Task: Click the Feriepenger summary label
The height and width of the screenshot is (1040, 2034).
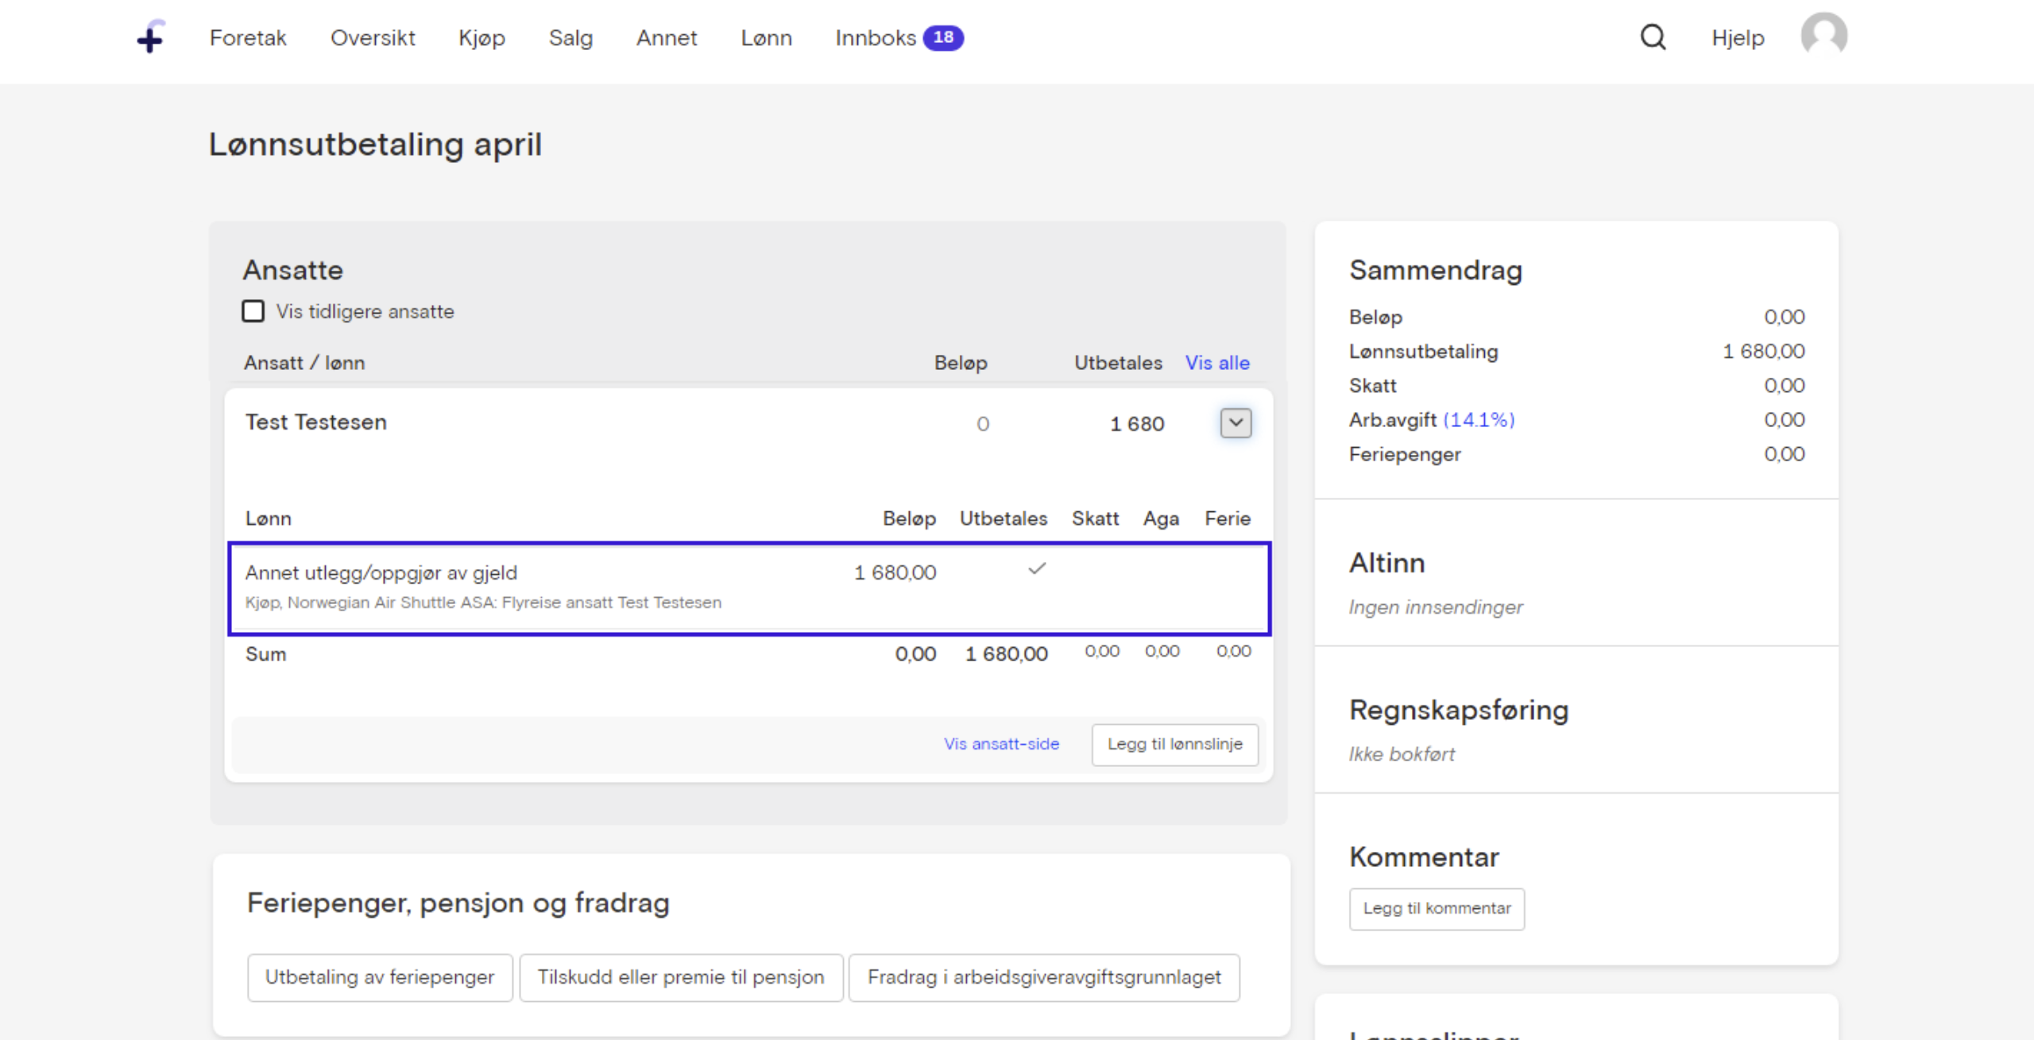Action: pos(1405,455)
